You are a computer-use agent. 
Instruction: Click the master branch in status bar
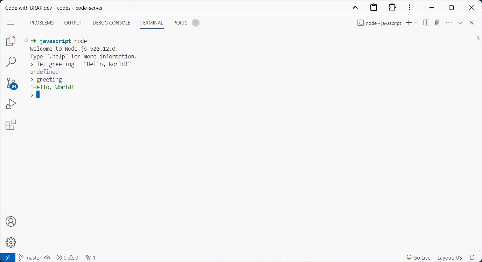coord(30,258)
